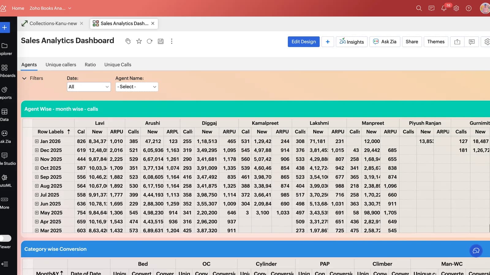The width and height of the screenshot is (490, 275).
Task: Open Themes
Action: pos(436,42)
